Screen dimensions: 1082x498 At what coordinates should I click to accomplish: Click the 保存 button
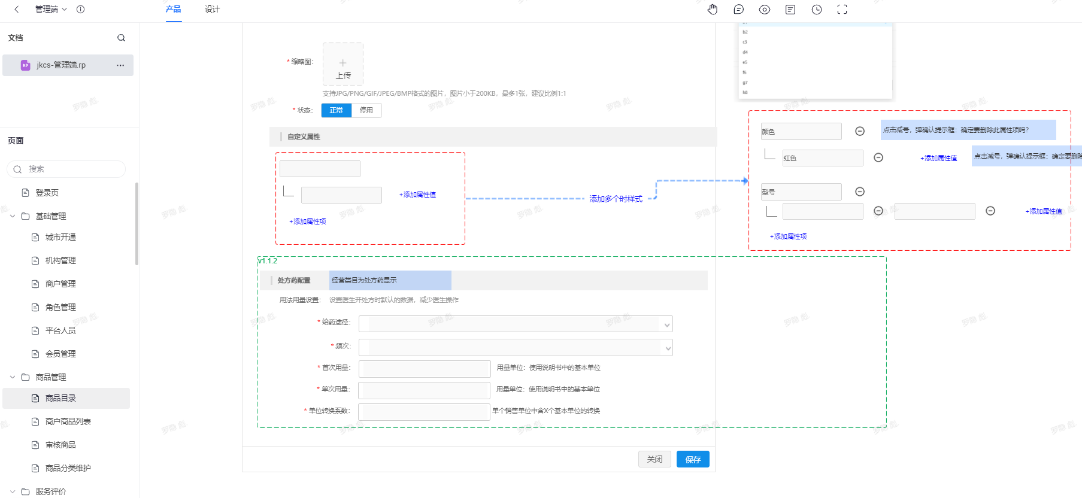[x=693, y=459]
